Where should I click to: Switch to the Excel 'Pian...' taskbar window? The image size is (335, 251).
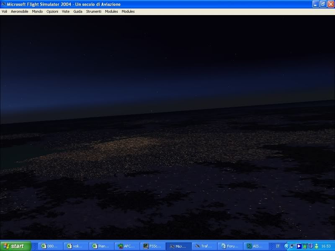click(101, 246)
